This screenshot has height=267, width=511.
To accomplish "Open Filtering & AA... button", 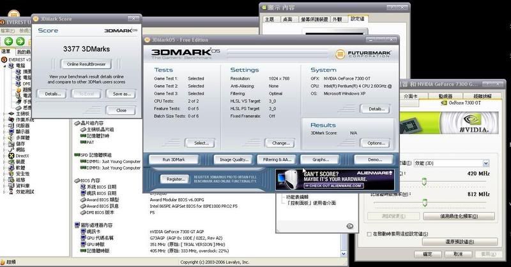I will point(277,160).
